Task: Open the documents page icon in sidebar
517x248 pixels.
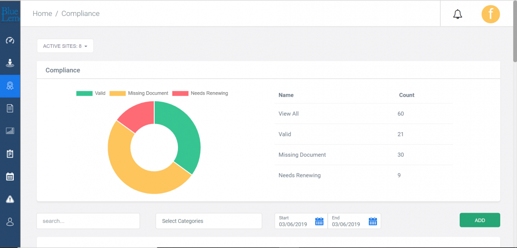Action: (x=10, y=108)
